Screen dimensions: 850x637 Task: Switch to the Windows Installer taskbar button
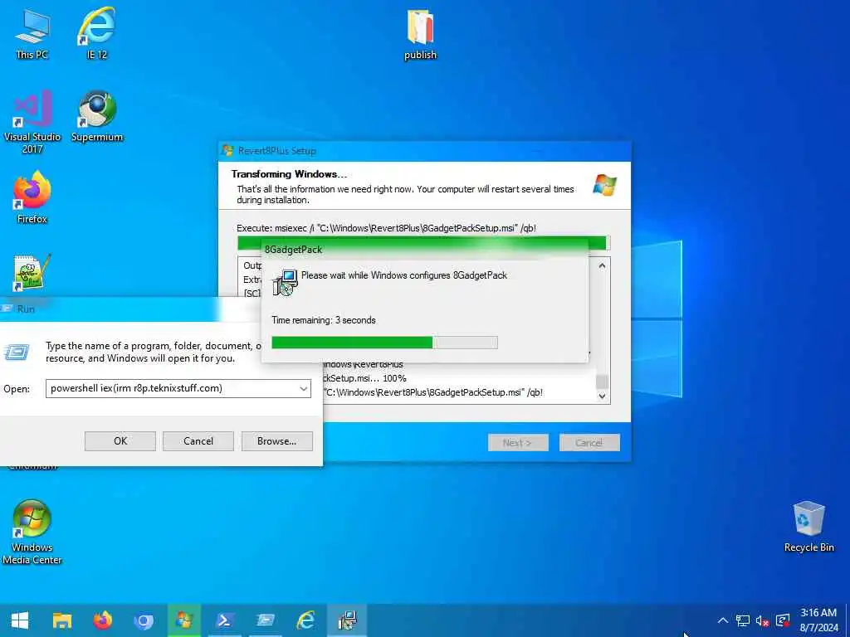coord(347,620)
